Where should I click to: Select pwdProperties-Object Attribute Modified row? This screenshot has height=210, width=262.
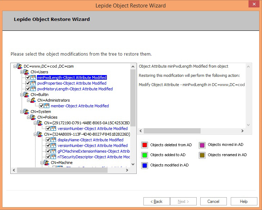point(72,83)
